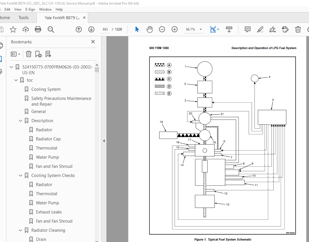Viewport: 309px width, 242px height.
Task: Select the Radiator Cleaning bookmark
Action: pos(48,230)
